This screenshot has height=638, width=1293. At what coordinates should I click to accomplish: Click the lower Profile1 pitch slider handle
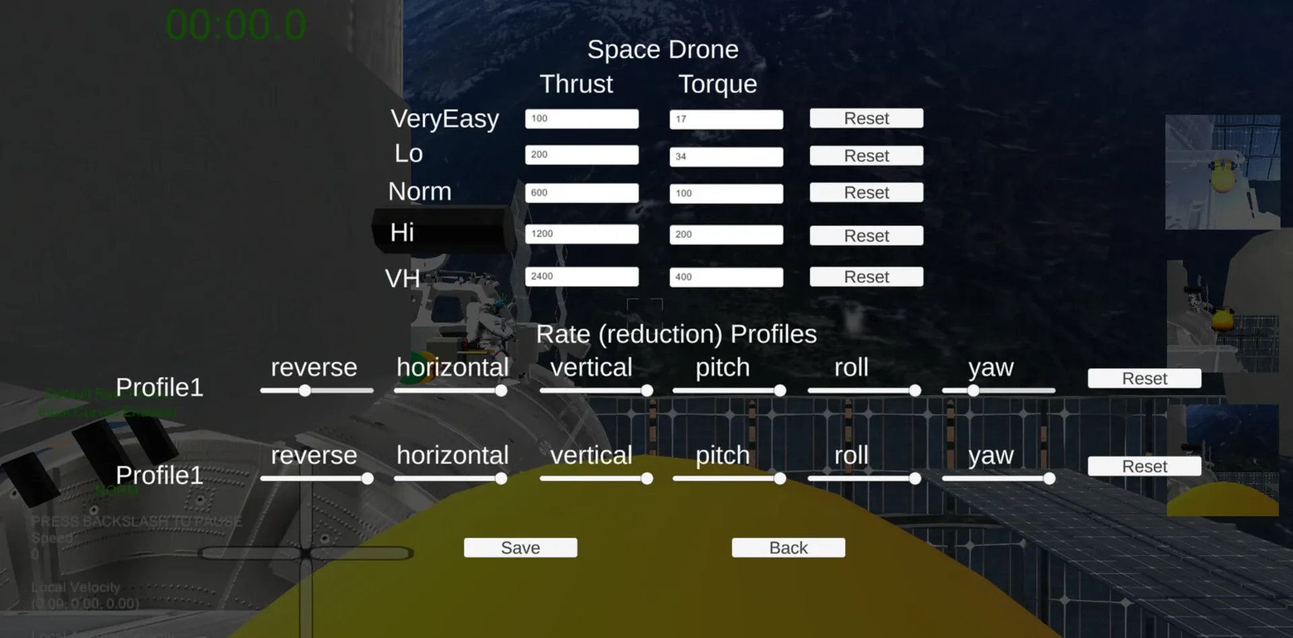[779, 479]
